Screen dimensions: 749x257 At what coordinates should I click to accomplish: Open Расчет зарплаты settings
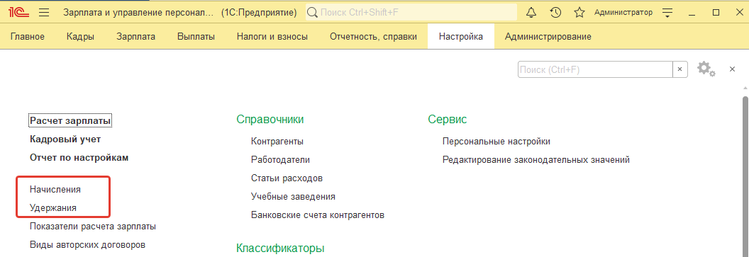click(x=70, y=121)
